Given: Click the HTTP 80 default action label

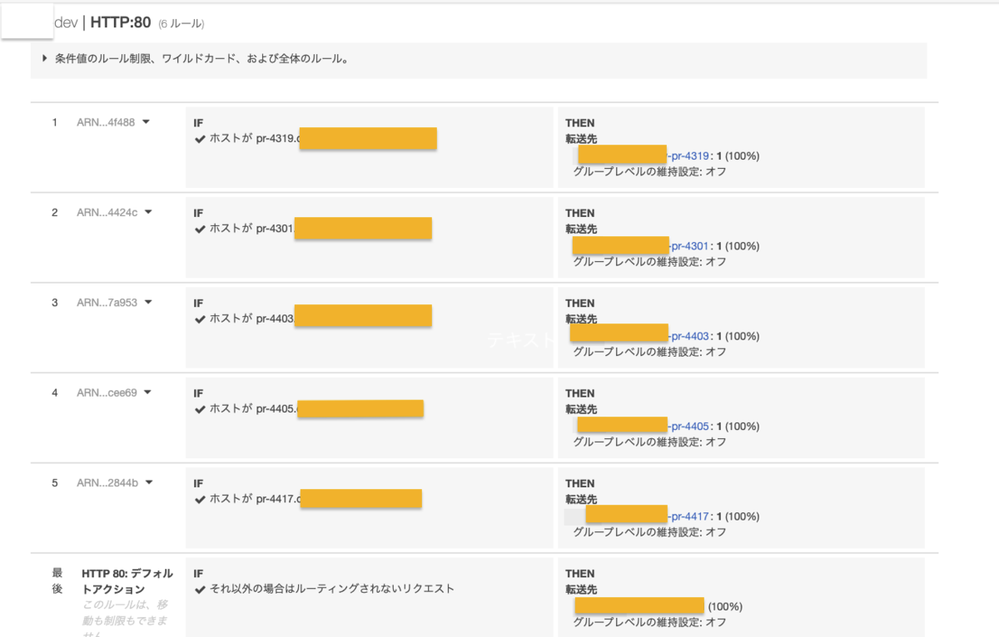Looking at the screenshot, I should point(125,580).
